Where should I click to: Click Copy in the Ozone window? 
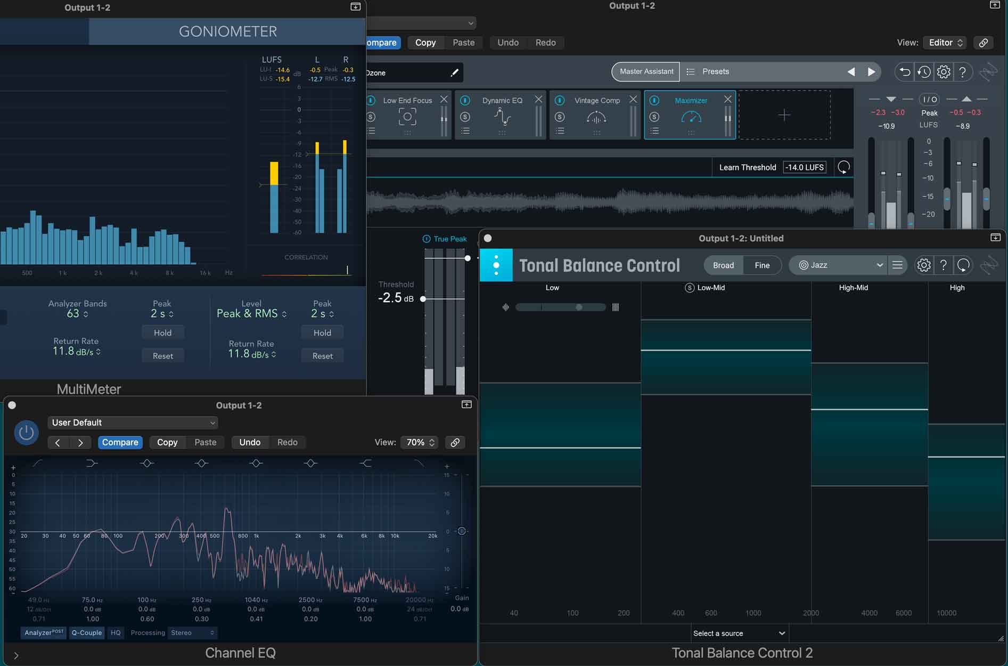(425, 43)
